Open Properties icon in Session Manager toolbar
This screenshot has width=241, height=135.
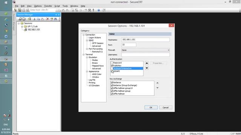pyautogui.click(x=52, y=19)
